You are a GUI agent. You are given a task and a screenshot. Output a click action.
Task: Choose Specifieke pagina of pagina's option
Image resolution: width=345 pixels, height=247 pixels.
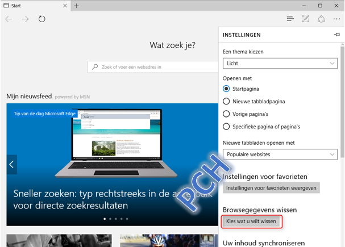(226, 127)
